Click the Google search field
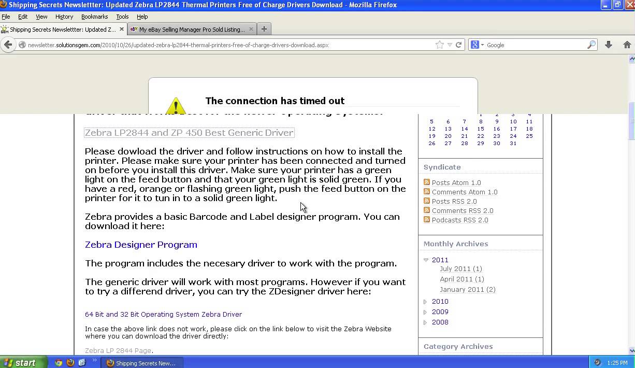 pos(535,45)
